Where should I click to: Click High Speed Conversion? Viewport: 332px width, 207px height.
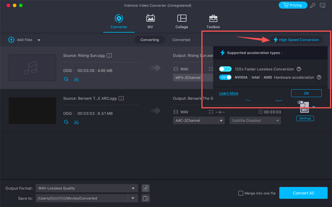(296, 40)
